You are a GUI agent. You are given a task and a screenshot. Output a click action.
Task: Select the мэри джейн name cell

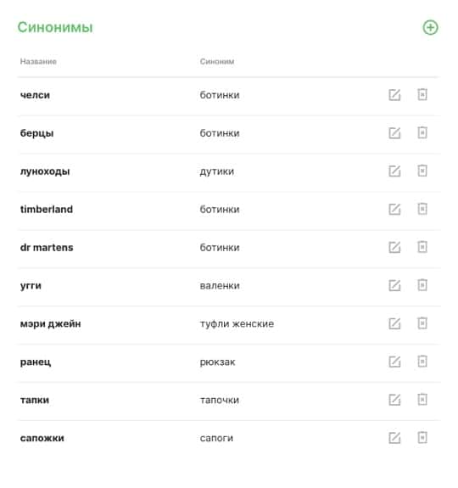click(50, 323)
